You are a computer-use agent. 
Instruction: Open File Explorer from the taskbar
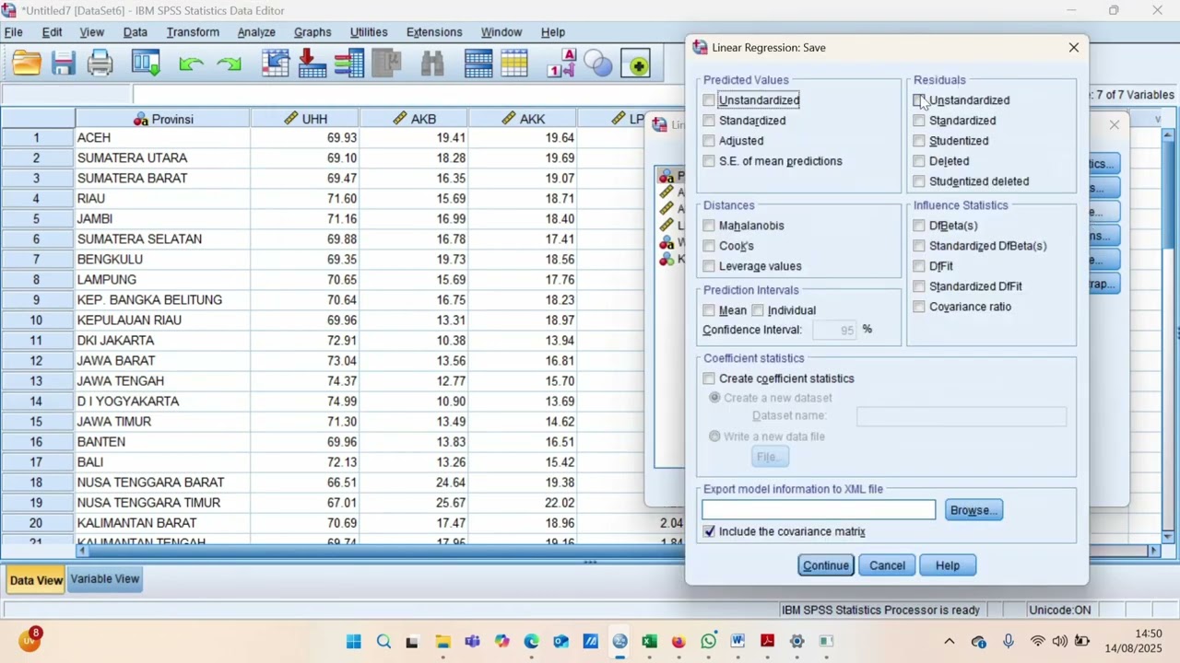tap(442, 642)
